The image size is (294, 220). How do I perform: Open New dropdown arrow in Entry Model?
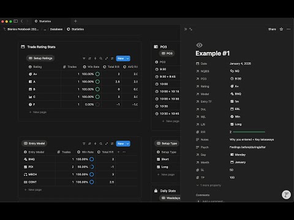[x=128, y=144]
